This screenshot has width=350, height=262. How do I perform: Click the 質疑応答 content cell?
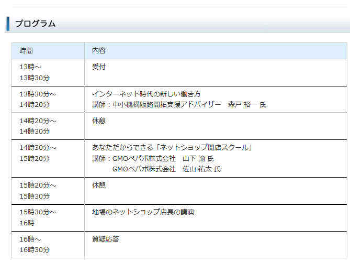216,245
